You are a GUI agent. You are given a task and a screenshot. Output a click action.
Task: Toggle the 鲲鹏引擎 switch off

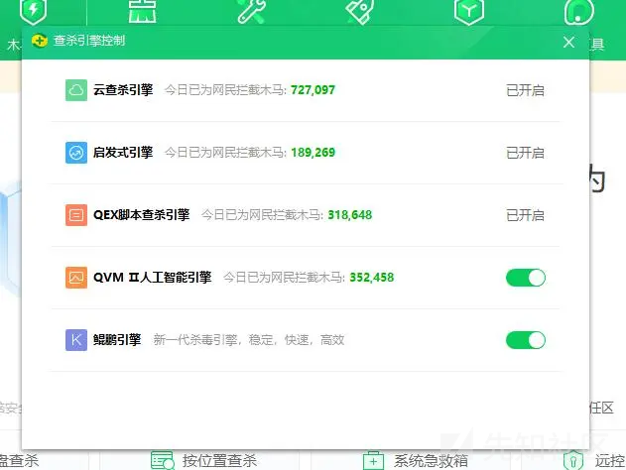[526, 340]
